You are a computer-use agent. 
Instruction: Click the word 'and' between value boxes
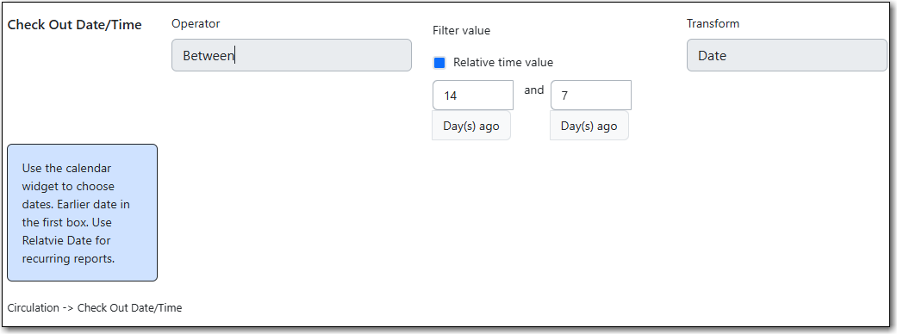pyautogui.click(x=533, y=90)
